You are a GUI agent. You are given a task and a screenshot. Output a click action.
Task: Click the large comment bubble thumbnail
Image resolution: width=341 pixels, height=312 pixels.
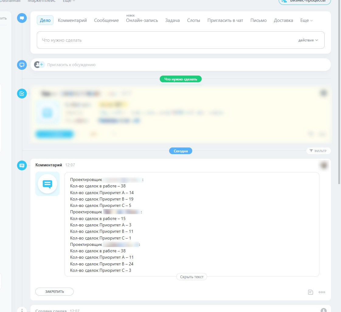[x=47, y=184]
